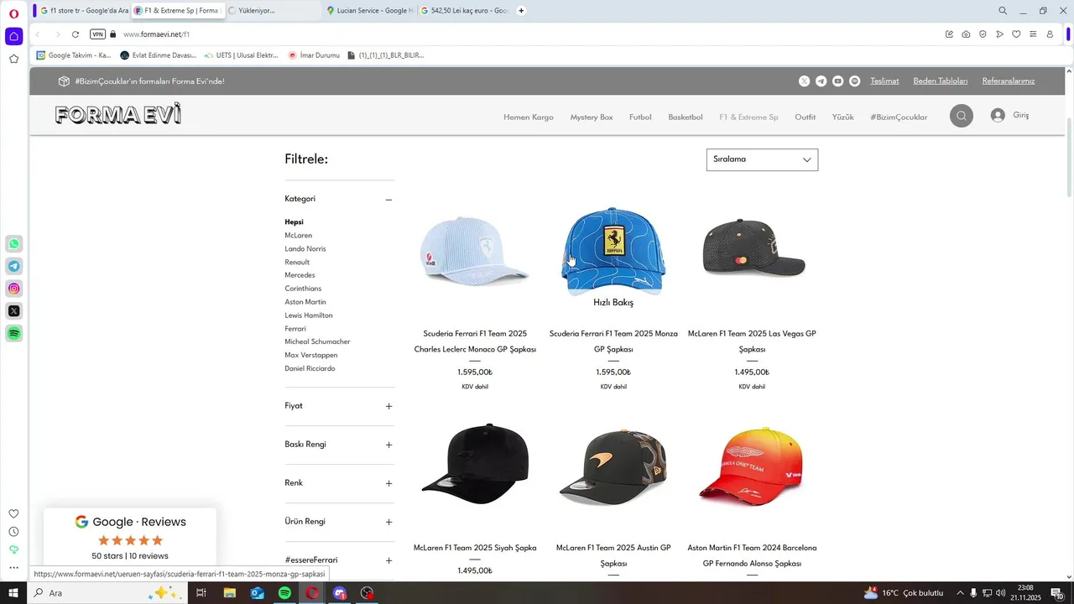This screenshot has width=1074, height=604.
Task: Click the site YouTube social icon
Action: tap(838, 81)
